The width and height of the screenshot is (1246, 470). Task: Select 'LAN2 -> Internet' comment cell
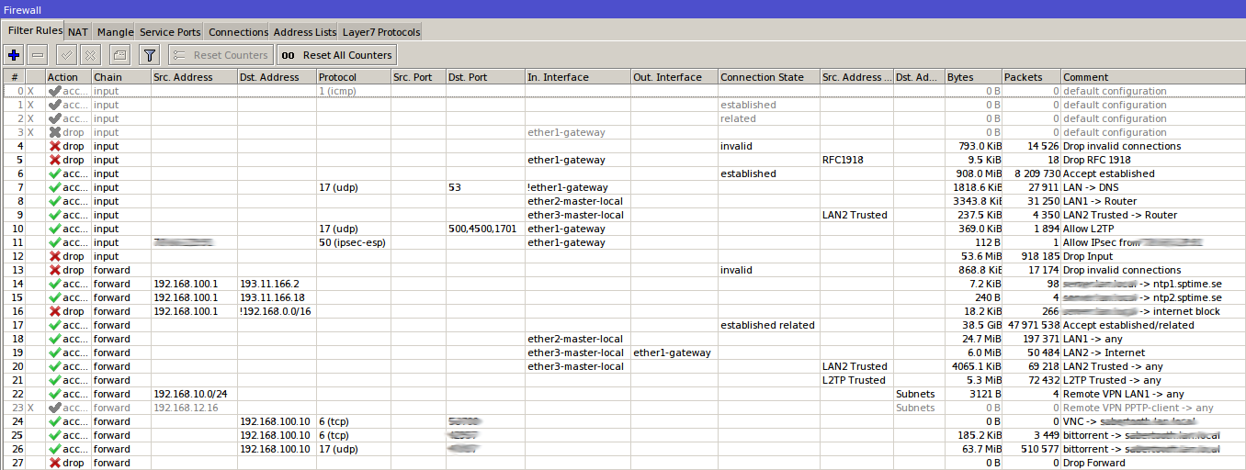click(1152, 352)
